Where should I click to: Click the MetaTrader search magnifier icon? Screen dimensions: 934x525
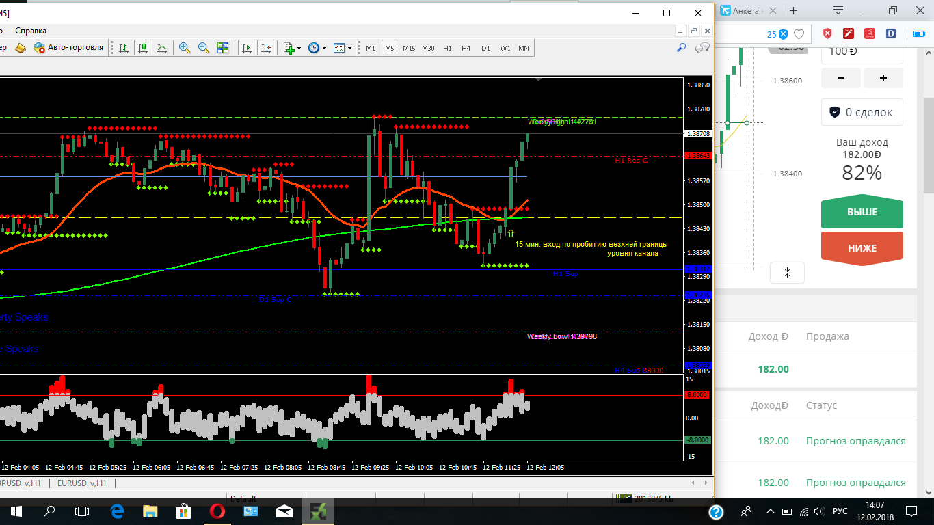tap(681, 48)
